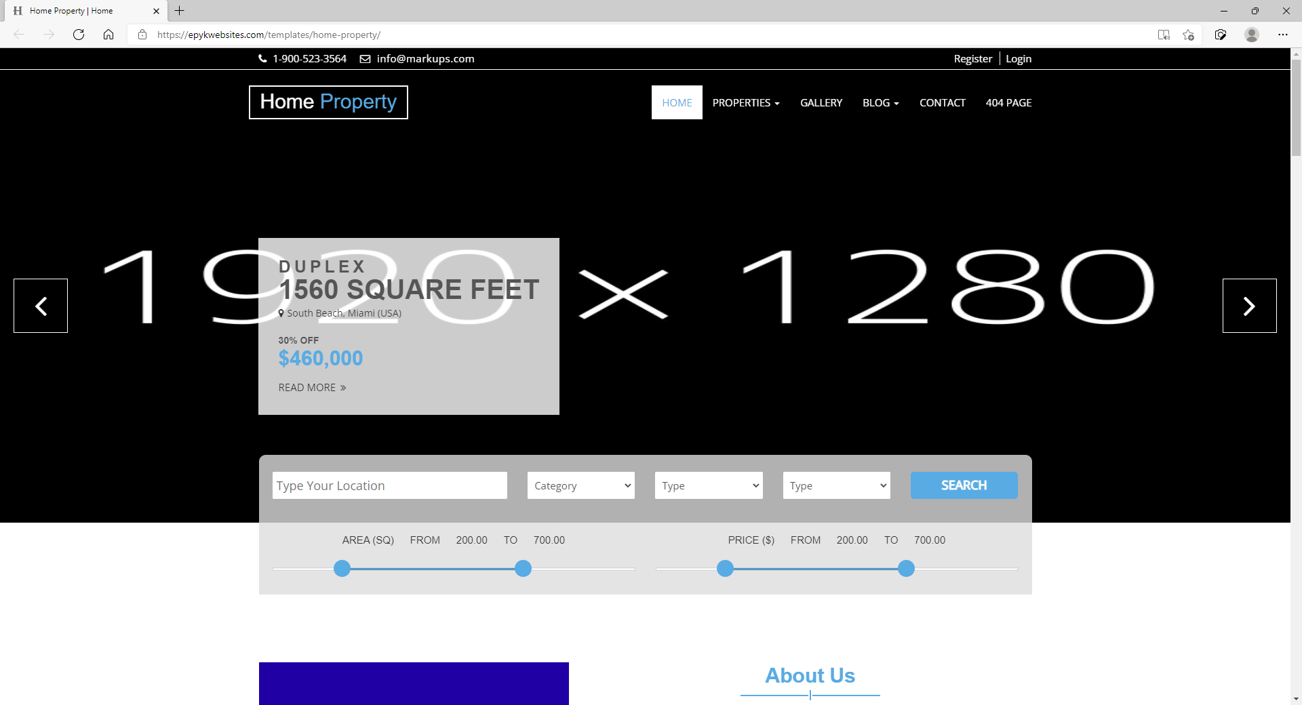Select the GALLERY navigation item
1302x705 pixels.
[821, 102]
